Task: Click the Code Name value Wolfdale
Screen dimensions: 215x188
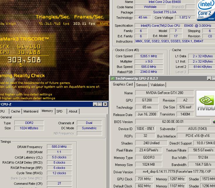Action: (150, 7)
